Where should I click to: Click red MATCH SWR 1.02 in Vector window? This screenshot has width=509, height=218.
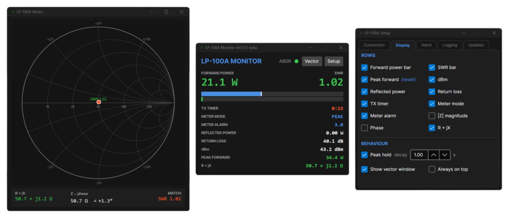[x=170, y=199]
